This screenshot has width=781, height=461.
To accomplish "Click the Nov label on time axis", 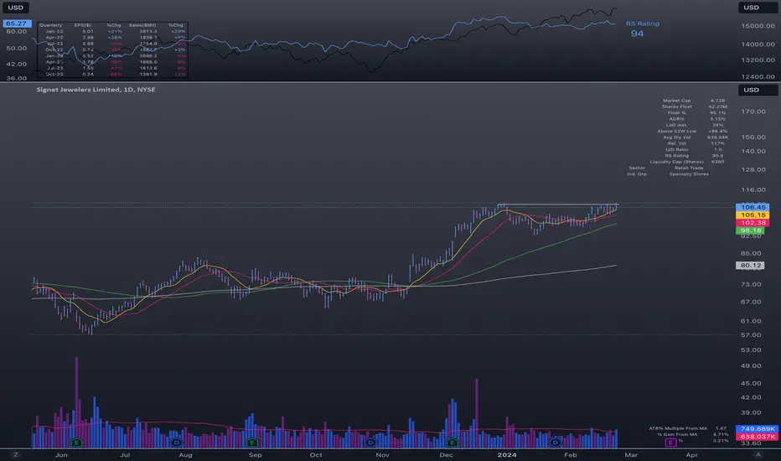I will click(x=382, y=454).
